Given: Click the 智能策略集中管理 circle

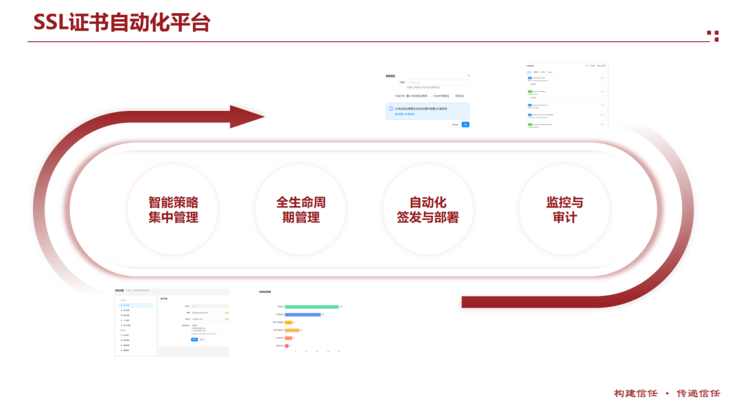Looking at the screenshot, I should (x=173, y=210).
